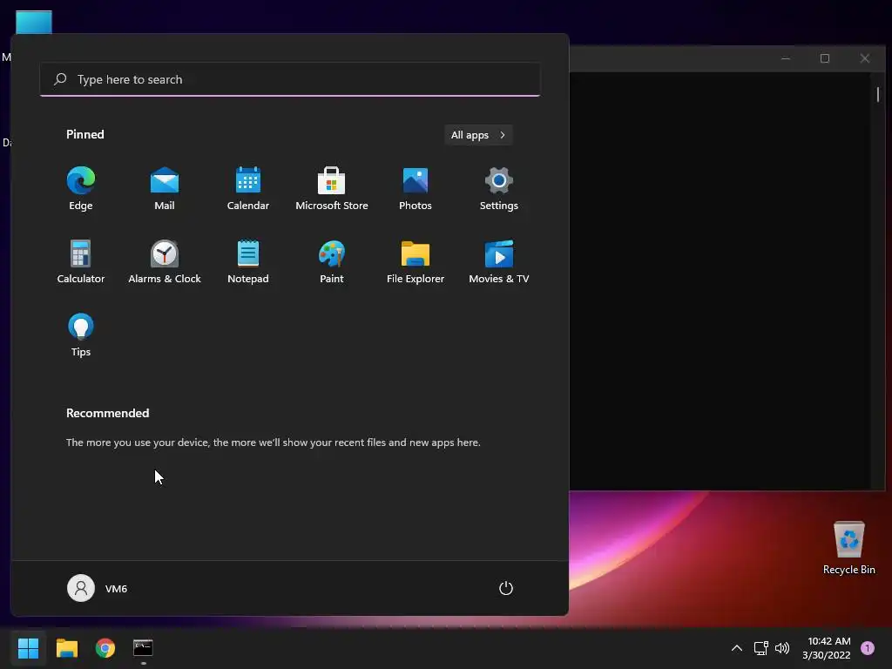Launch the Movies & TV app
Viewport: 892px width, 669px height.
point(499,262)
